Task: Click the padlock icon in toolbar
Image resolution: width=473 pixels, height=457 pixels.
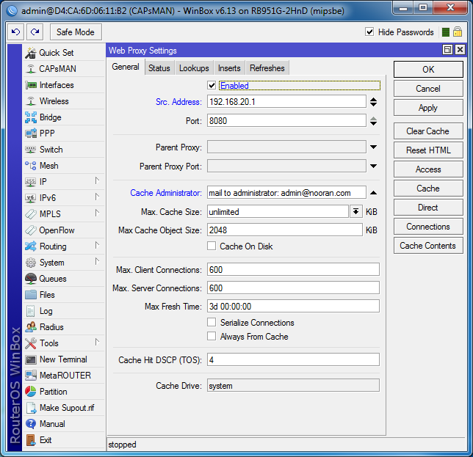Action: 458,32
